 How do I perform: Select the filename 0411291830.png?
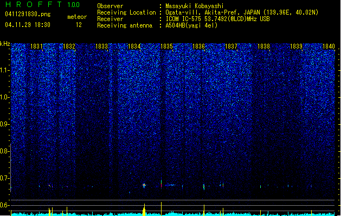(x=28, y=14)
